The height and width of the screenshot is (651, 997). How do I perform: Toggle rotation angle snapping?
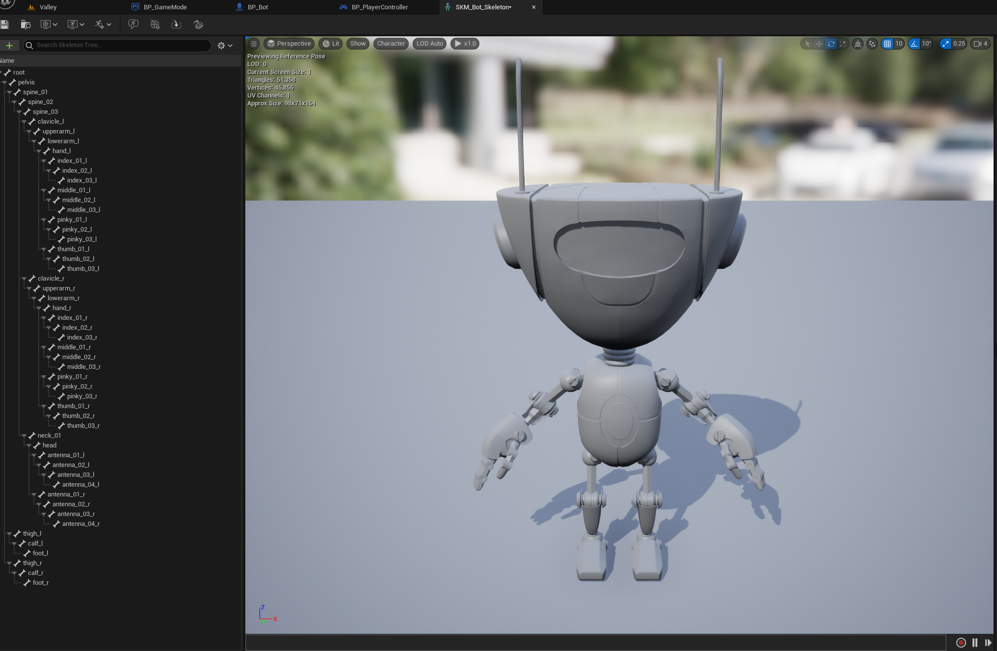point(914,44)
